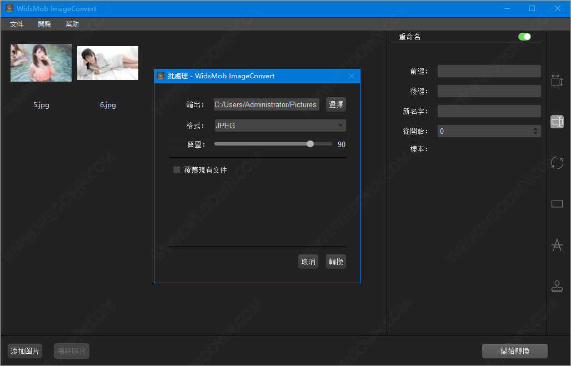The width and height of the screenshot is (571, 366).
Task: Click the 選擇 output folder button
Action: point(335,104)
